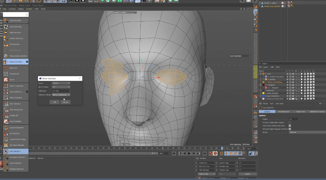Image resolution: width=326 pixels, height=180 pixels.
Task: Activate the Lasso Selection tool
Action: pyautogui.click(x=16, y=163)
